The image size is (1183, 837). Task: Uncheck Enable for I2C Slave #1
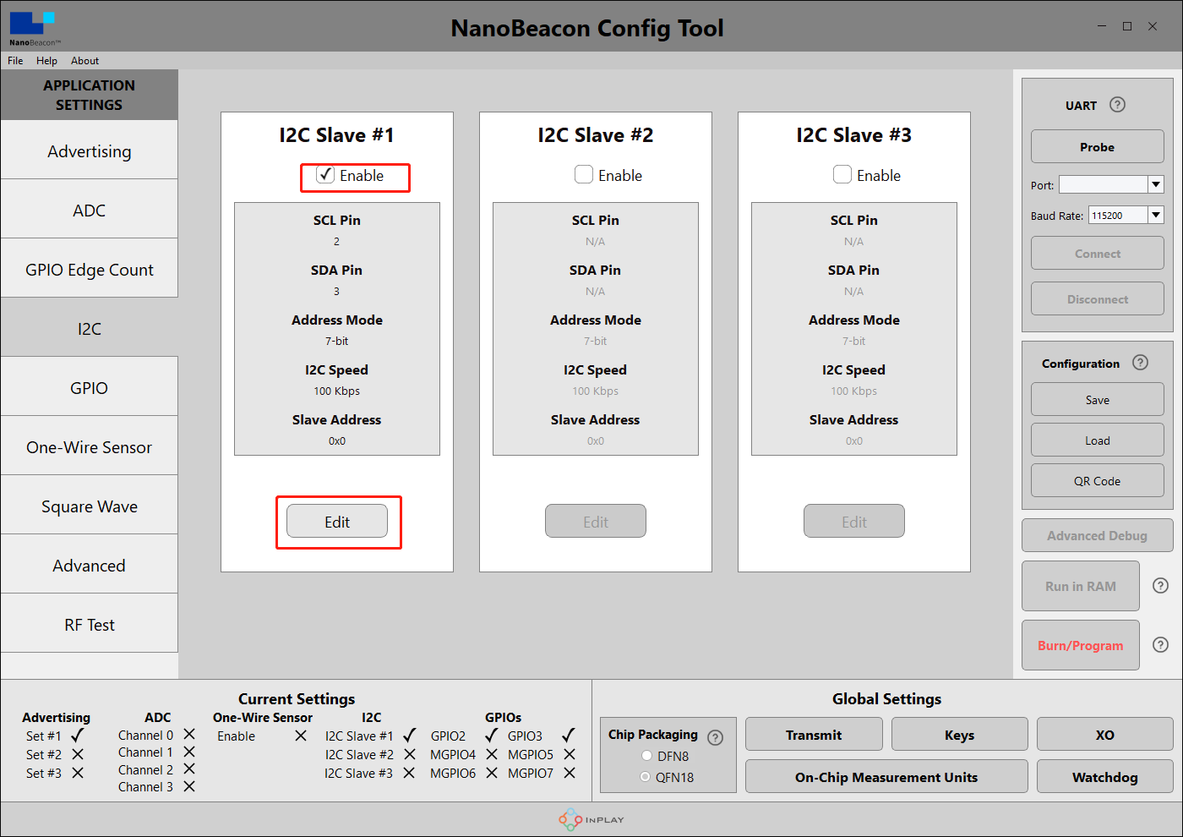325,174
